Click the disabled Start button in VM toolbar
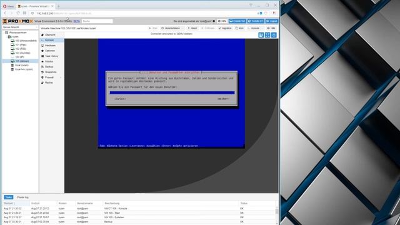Image resolution: width=400 pixels, height=225 pixels. (x=153, y=28)
